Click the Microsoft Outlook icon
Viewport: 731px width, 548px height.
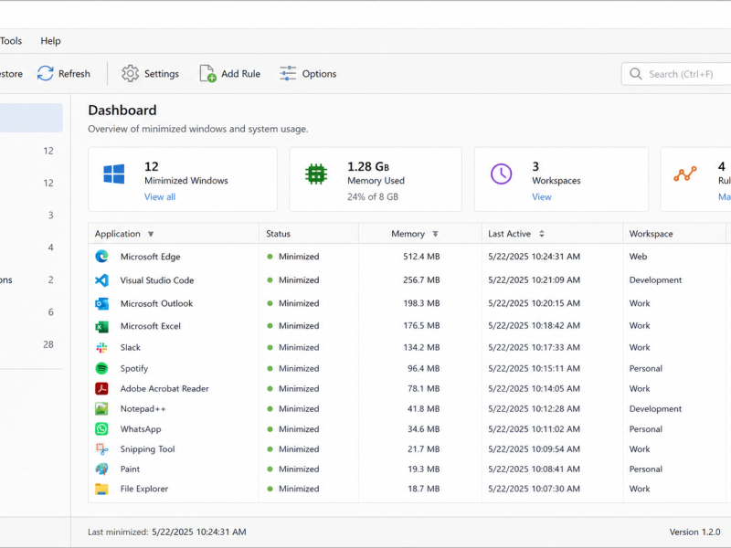[x=101, y=304]
